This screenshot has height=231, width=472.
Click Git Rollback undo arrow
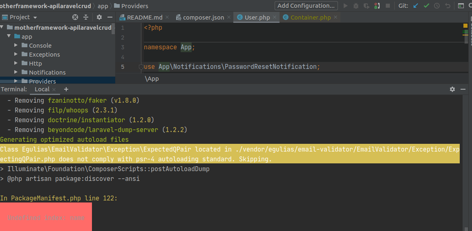[x=447, y=6]
